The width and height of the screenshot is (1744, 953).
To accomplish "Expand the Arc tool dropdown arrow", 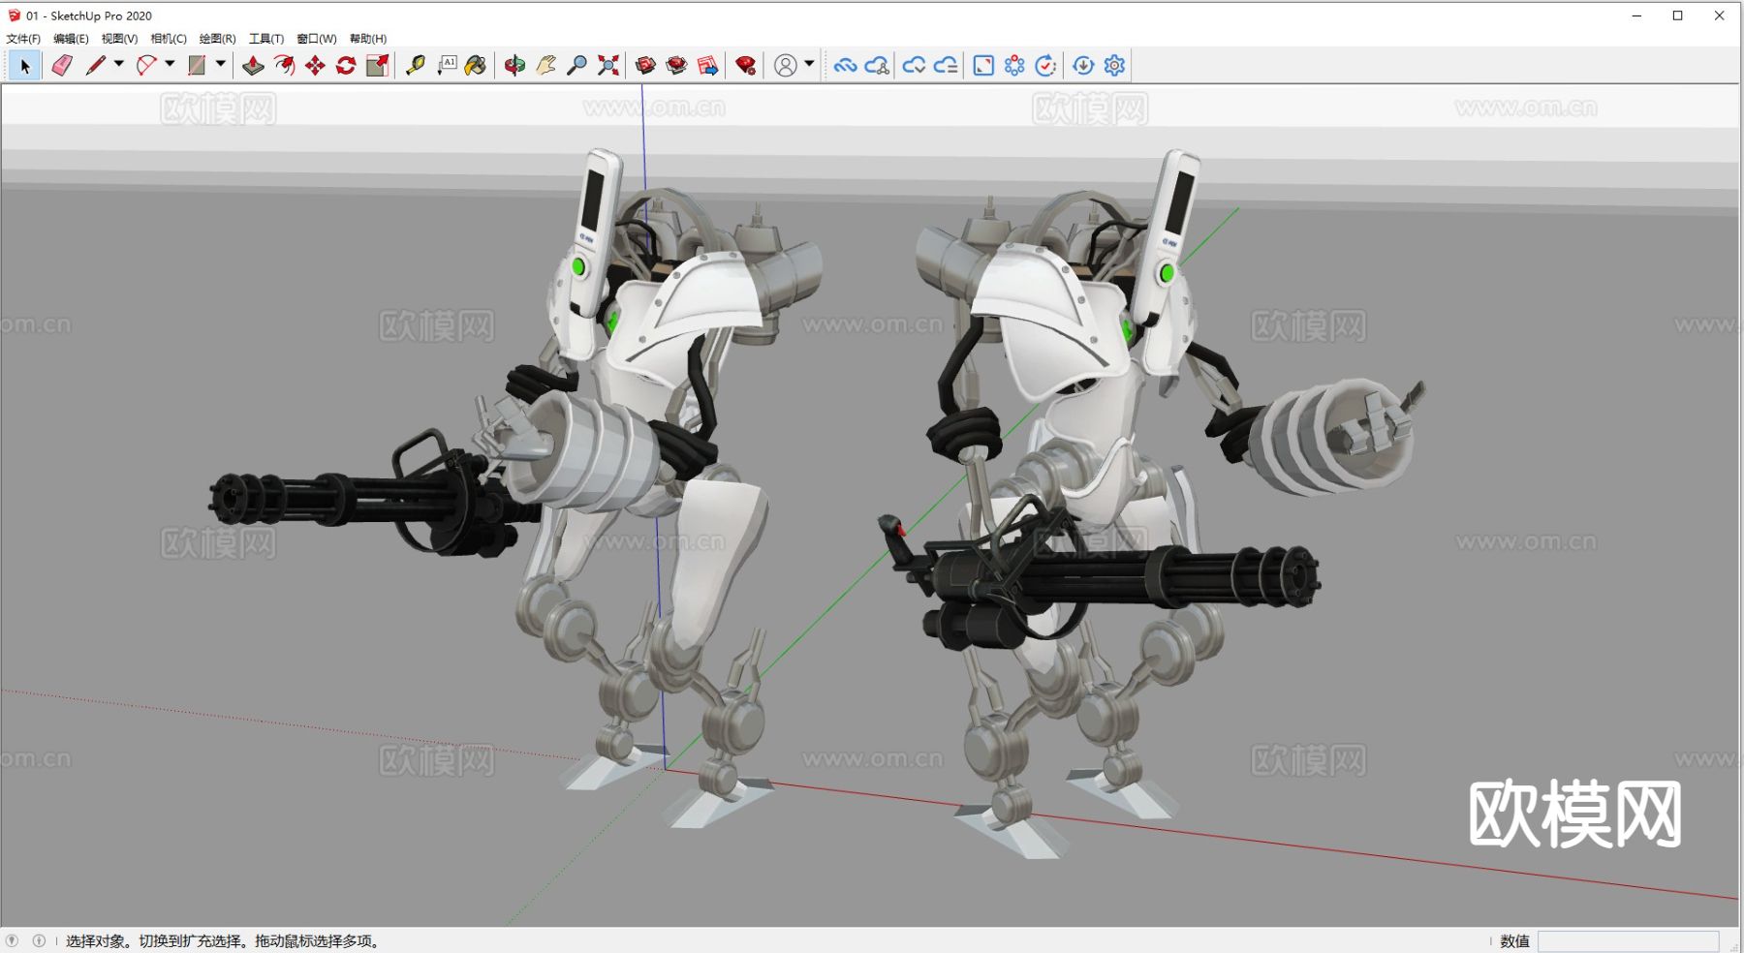I will click(170, 64).
